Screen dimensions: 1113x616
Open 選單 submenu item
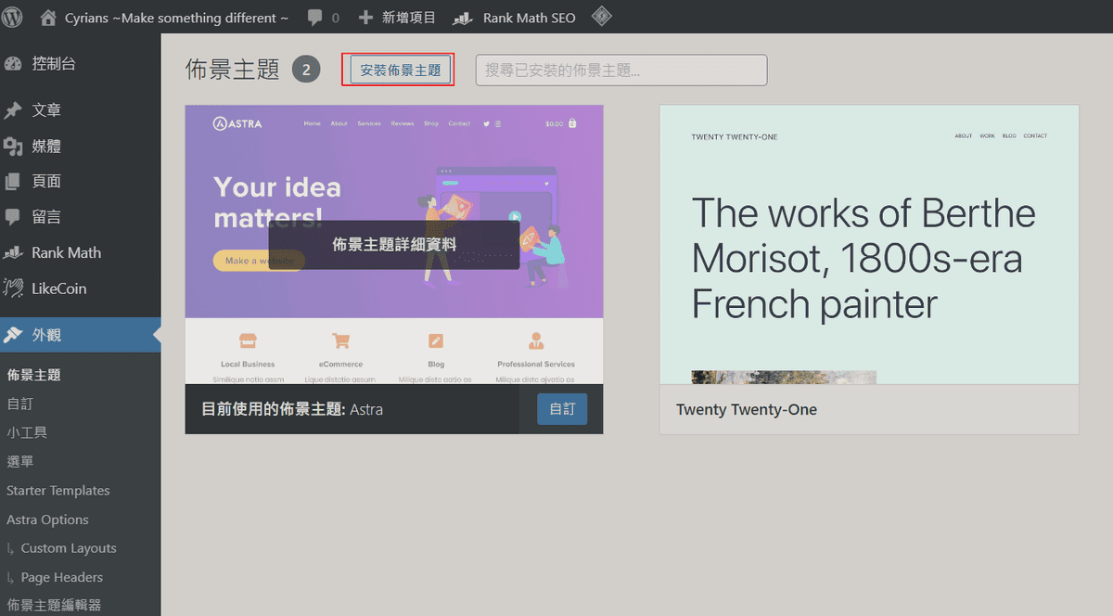pos(19,461)
